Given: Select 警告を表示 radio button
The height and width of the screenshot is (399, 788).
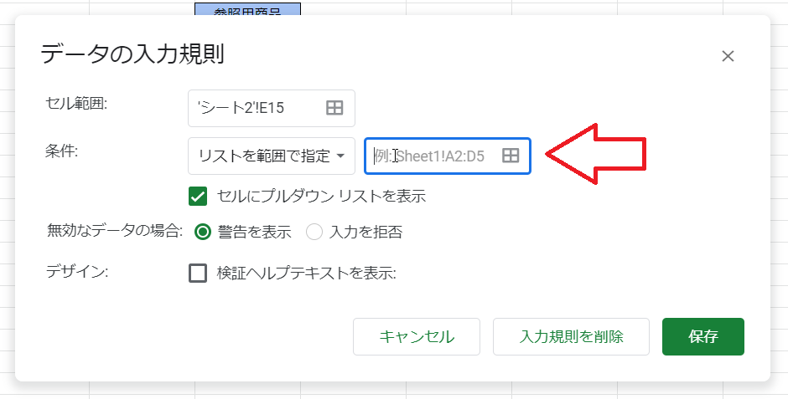Looking at the screenshot, I should [203, 232].
